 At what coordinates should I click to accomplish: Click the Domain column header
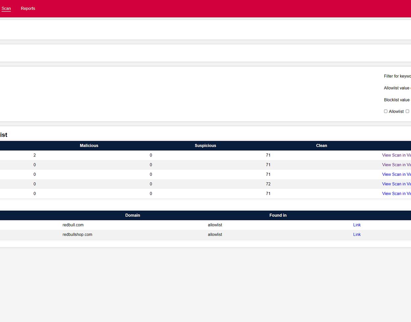[x=133, y=215]
